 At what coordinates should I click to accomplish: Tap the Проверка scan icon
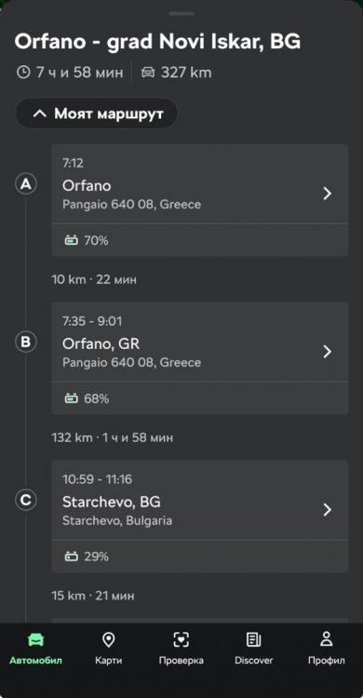point(181,640)
